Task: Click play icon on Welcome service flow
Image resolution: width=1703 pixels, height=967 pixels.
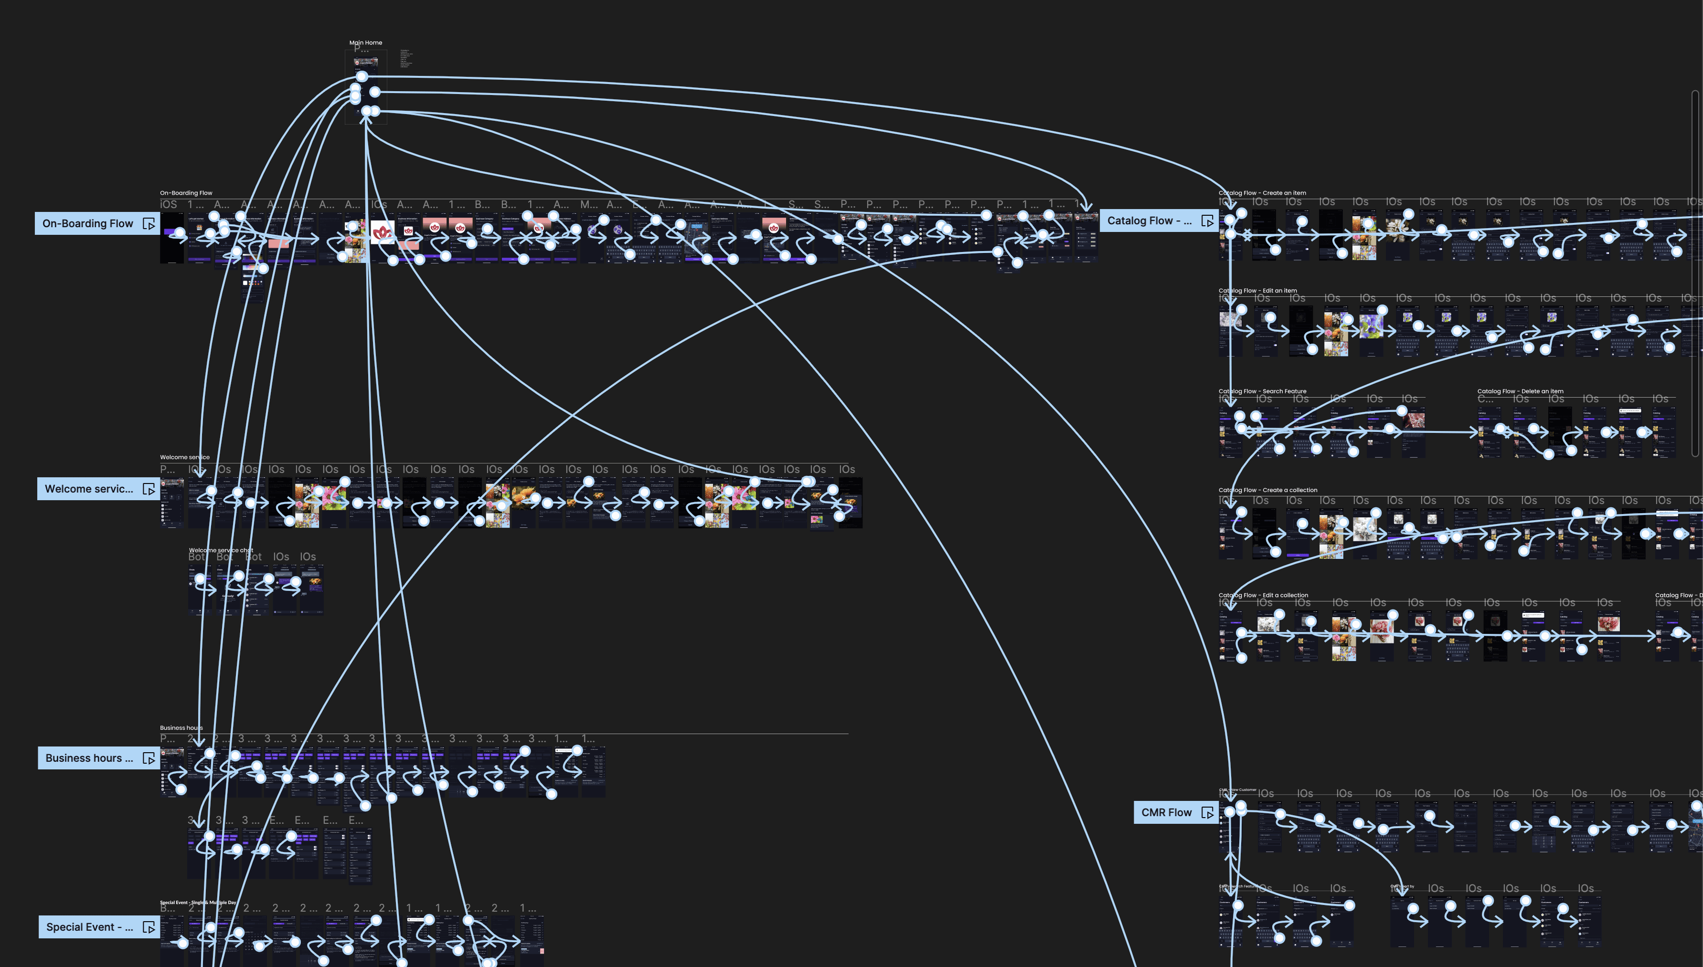Action: coord(149,490)
